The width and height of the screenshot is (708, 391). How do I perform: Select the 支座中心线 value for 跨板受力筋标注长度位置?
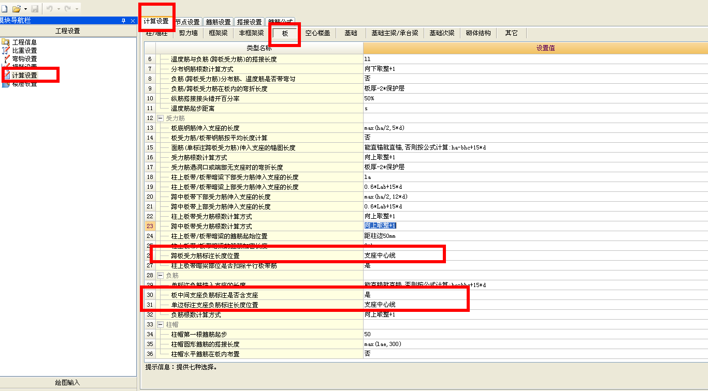(536, 255)
